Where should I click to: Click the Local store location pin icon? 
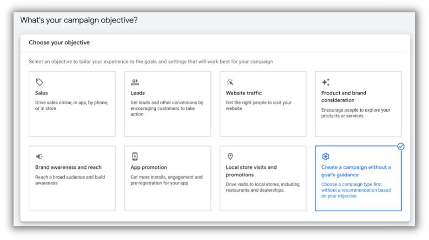[x=230, y=157]
